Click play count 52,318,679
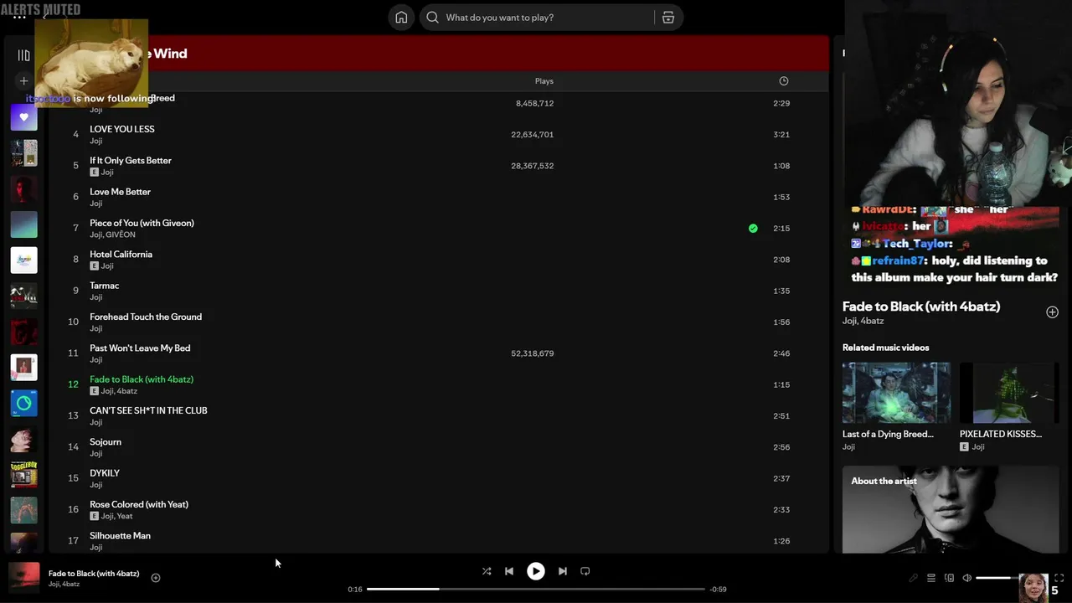Viewport: 1072px width, 603px height. (x=532, y=353)
